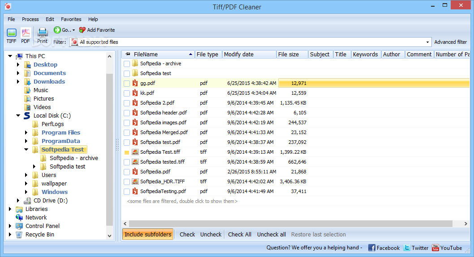The width and height of the screenshot is (474, 257).
Task: Click the Recycle Bin icon in tree
Action: (19, 234)
